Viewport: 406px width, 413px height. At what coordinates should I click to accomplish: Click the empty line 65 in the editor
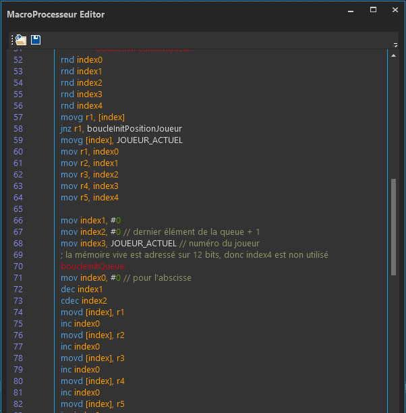pyautogui.click(x=135, y=209)
